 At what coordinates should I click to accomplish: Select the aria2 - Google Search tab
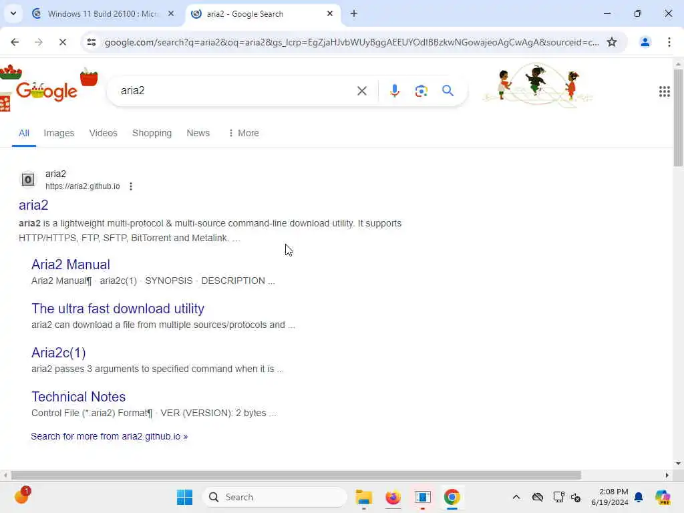[262, 13]
